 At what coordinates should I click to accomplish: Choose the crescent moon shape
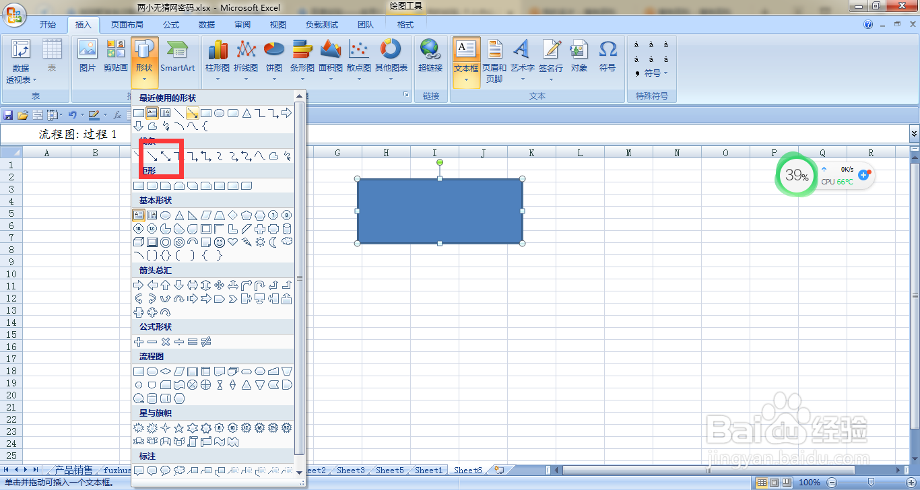pyautogui.click(x=273, y=242)
